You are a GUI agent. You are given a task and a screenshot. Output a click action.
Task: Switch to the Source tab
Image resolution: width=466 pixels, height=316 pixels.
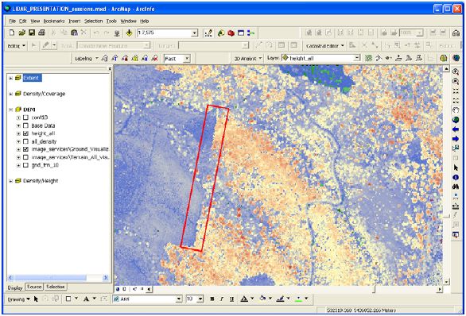[34, 287]
